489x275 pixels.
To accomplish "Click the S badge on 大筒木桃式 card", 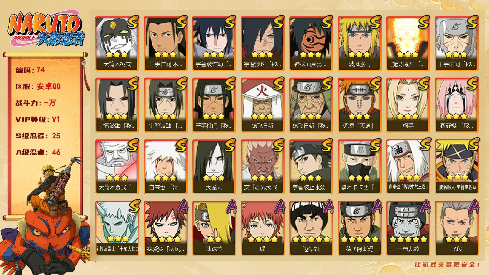I will [132, 23].
